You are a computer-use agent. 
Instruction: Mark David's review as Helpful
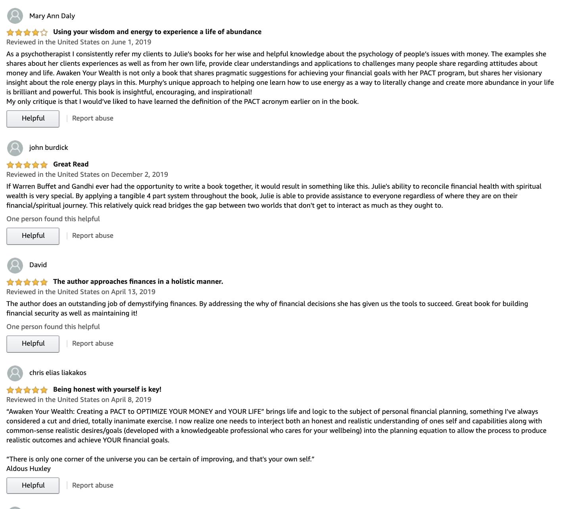click(33, 344)
